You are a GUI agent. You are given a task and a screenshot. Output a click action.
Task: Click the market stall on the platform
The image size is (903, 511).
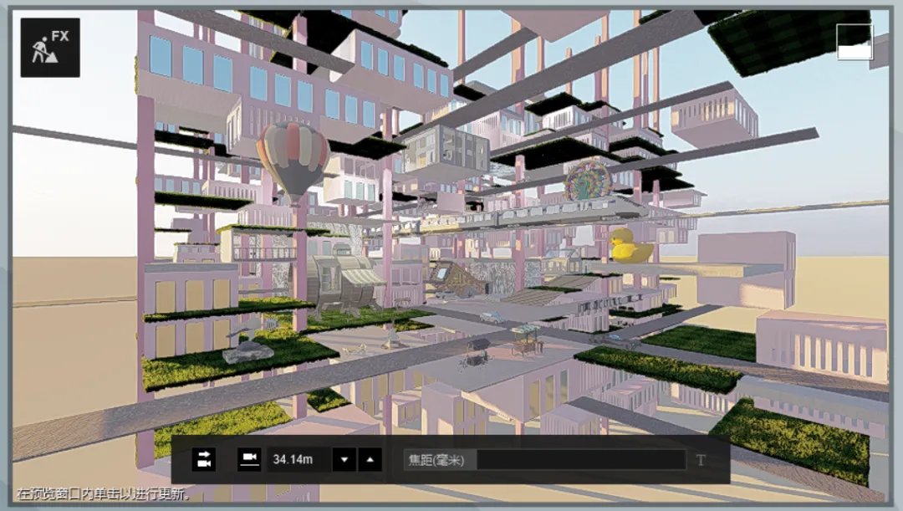(527, 340)
